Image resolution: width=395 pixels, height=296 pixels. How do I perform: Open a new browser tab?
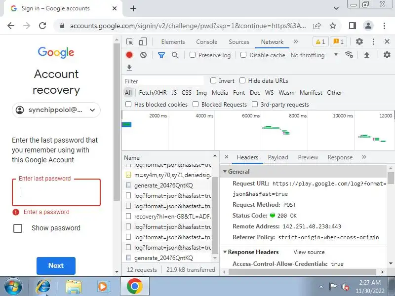[x=133, y=8]
